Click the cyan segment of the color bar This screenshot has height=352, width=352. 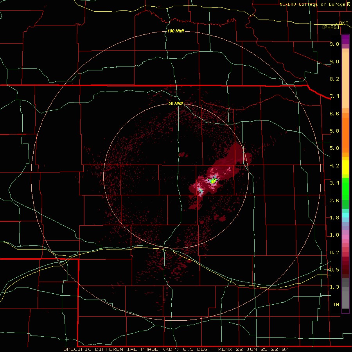tap(345, 215)
